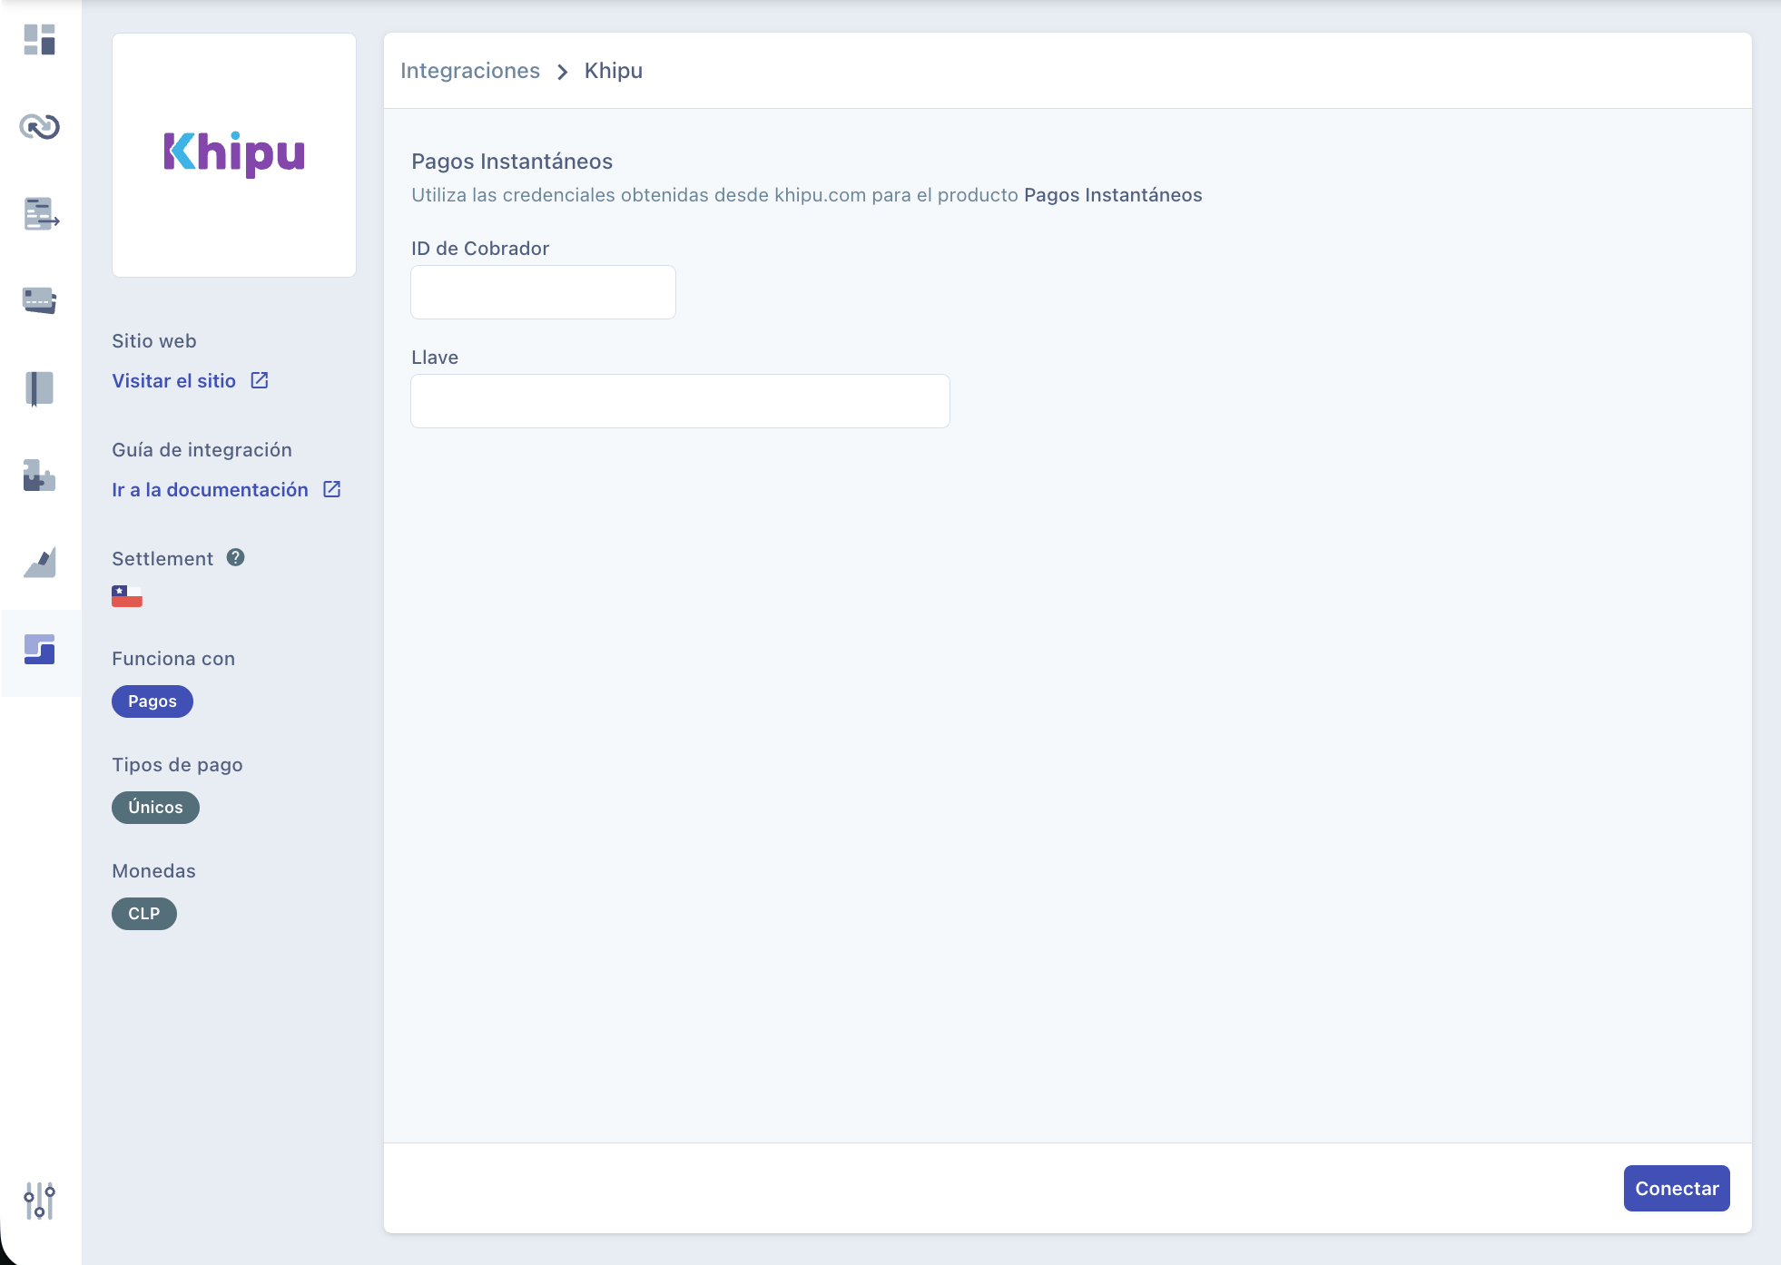
Task: Click the Pagos tag
Action: pos(153,701)
